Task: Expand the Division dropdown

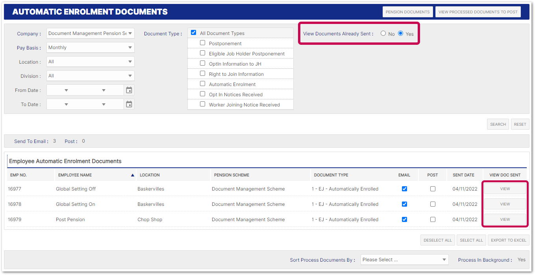Action: (x=91, y=76)
